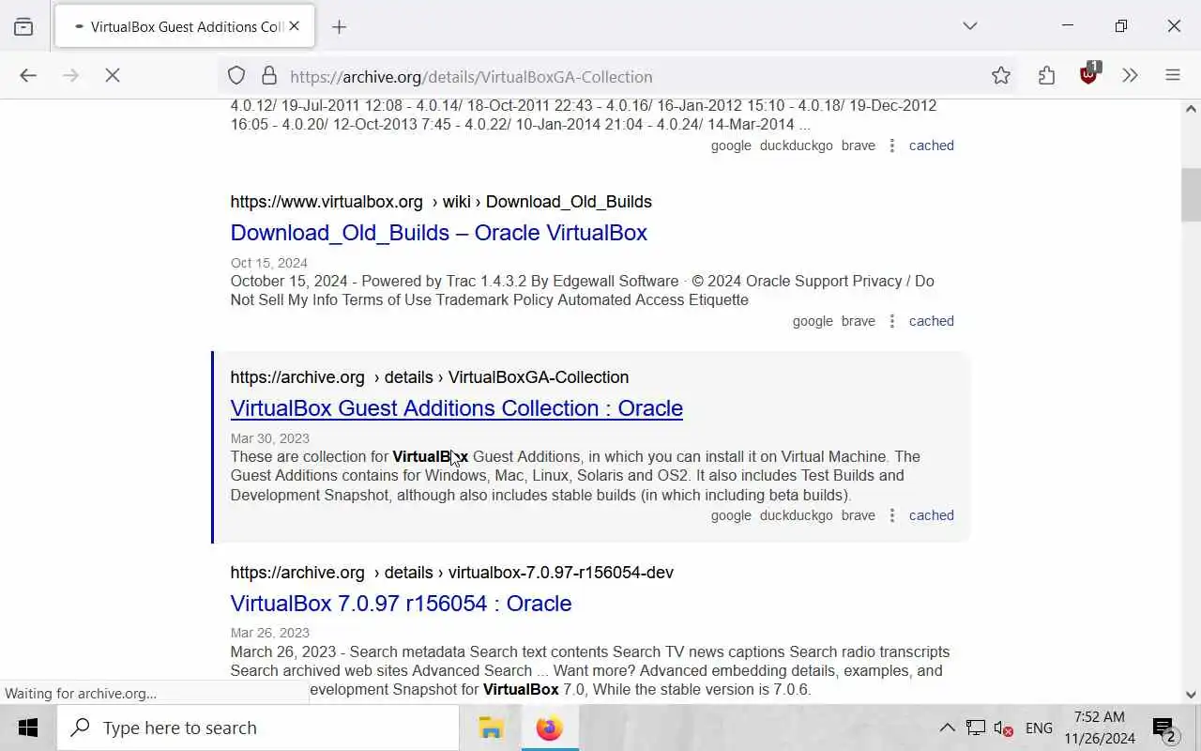The image size is (1201, 751).
Task: Open uBlock Origin extension icon
Action: coord(1088,74)
